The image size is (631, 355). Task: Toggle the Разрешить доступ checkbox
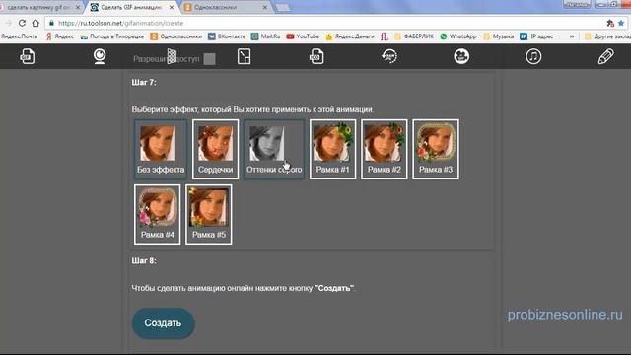[x=209, y=59]
